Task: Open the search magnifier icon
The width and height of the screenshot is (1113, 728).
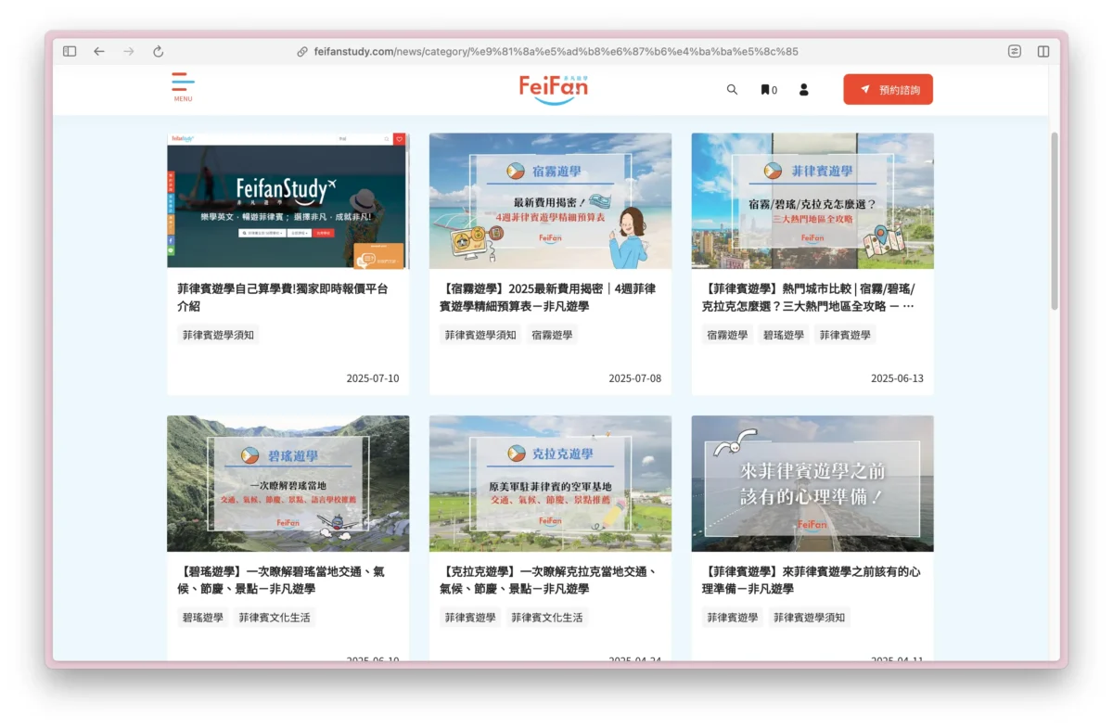Action: click(732, 90)
